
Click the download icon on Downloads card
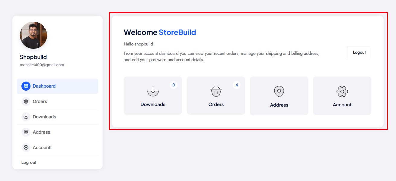coord(153,91)
